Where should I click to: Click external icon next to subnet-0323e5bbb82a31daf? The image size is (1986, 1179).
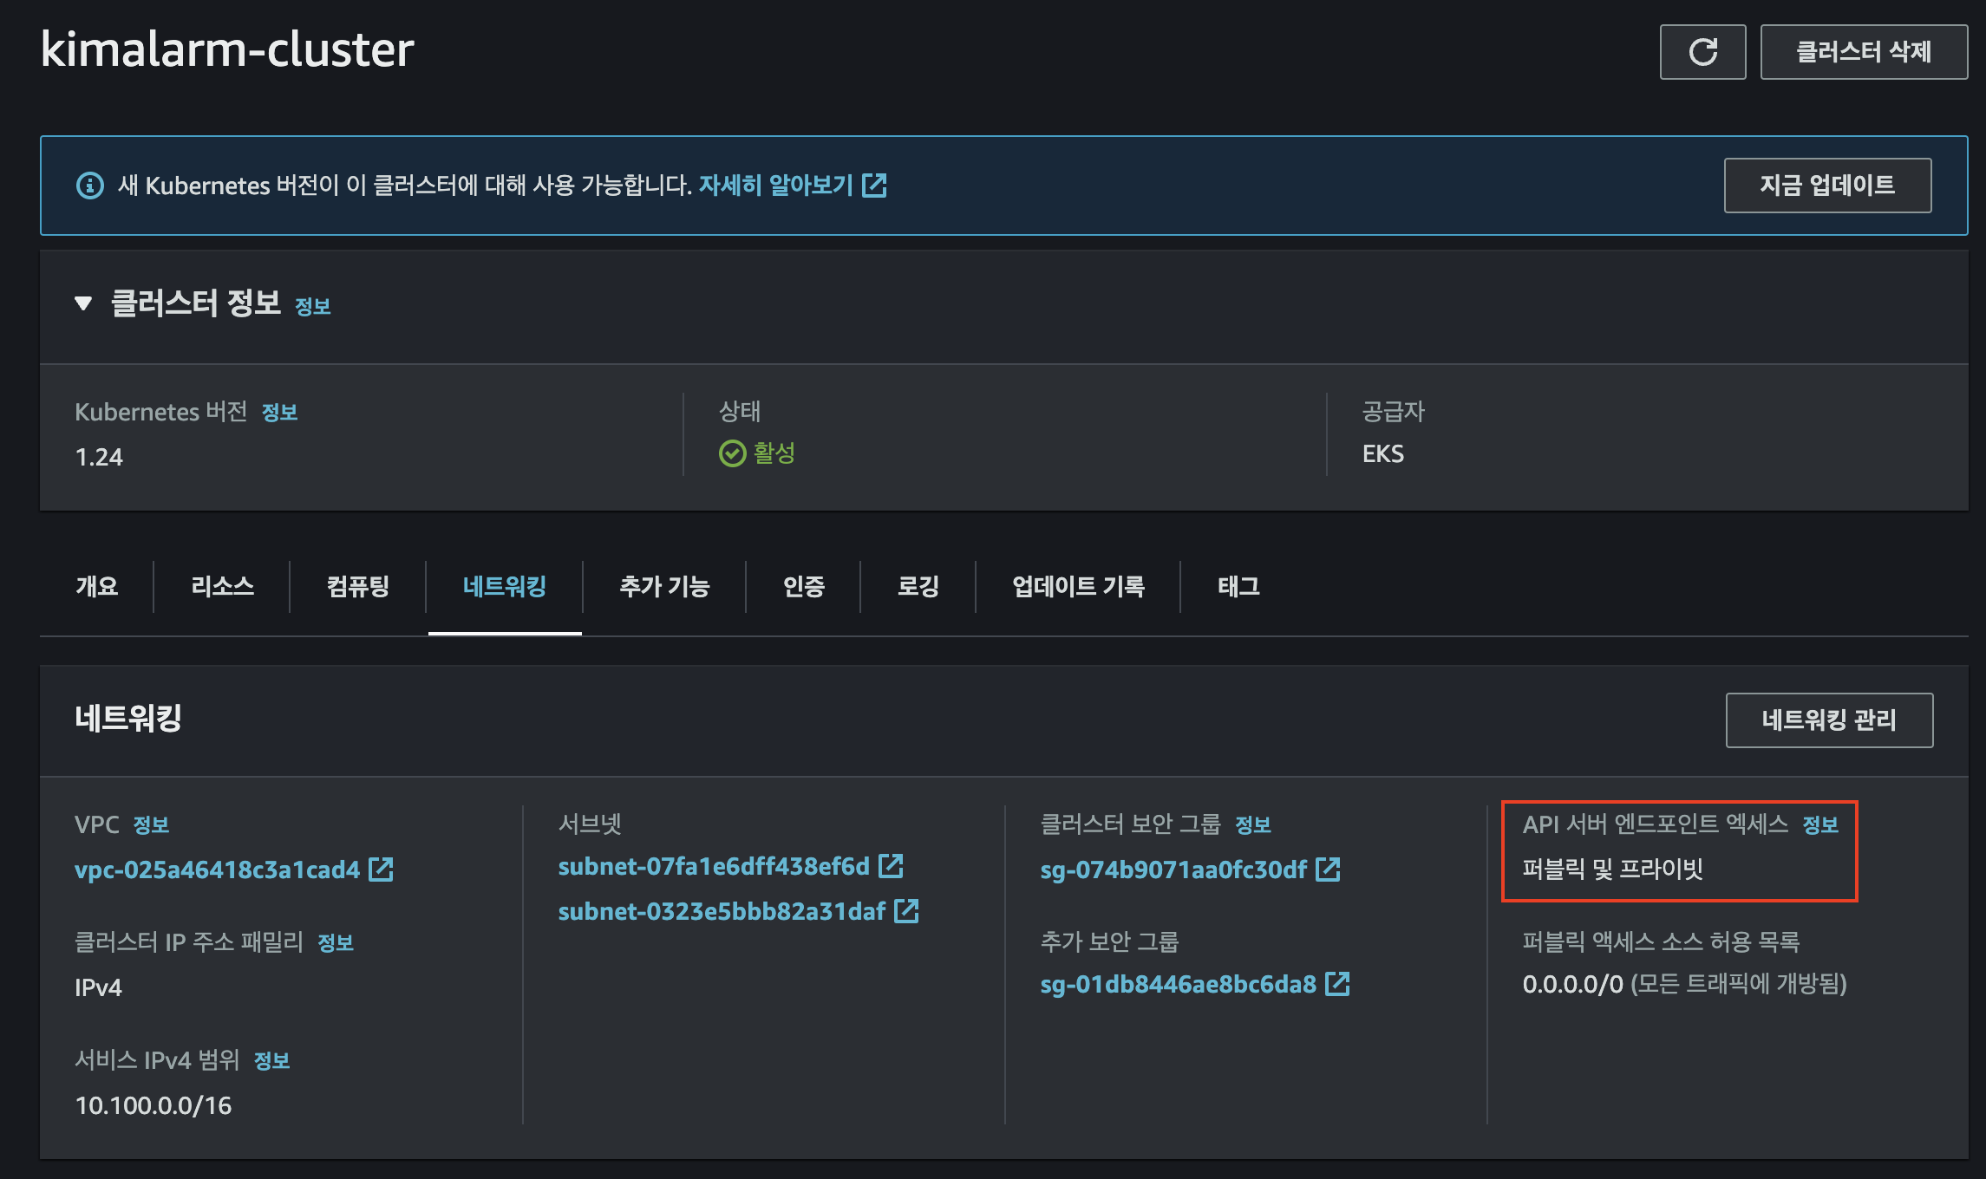(906, 911)
